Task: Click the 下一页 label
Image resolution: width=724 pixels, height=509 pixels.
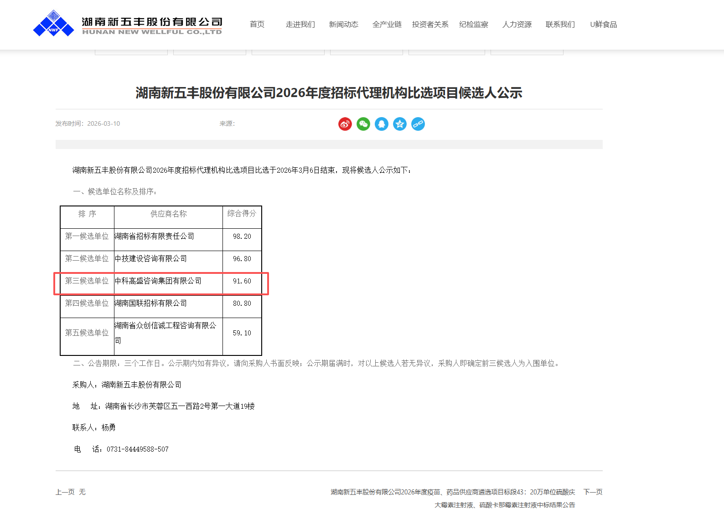Action: (x=593, y=492)
